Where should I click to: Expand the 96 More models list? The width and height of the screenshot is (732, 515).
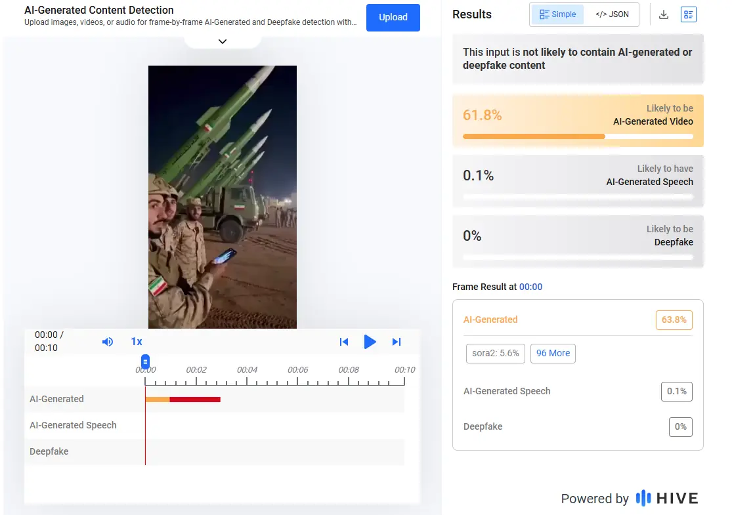(553, 353)
